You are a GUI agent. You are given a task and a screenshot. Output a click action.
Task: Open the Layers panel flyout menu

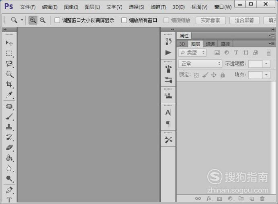[272, 44]
